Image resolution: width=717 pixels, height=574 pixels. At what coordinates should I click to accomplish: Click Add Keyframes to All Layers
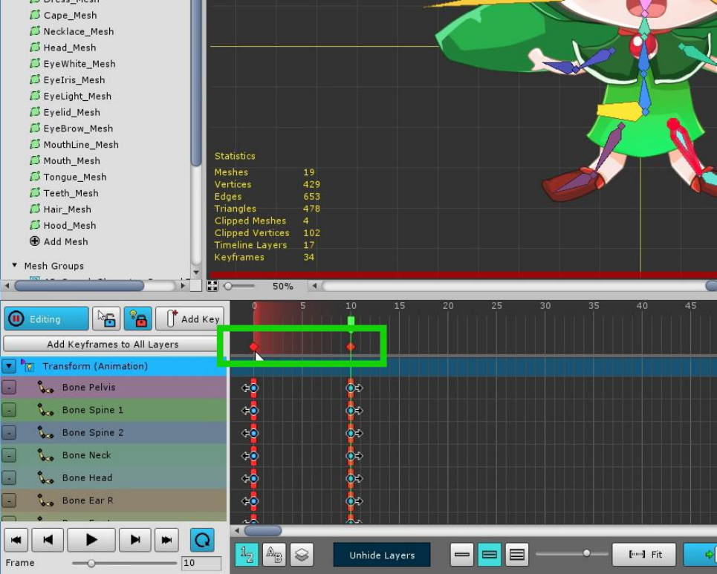[x=112, y=344]
